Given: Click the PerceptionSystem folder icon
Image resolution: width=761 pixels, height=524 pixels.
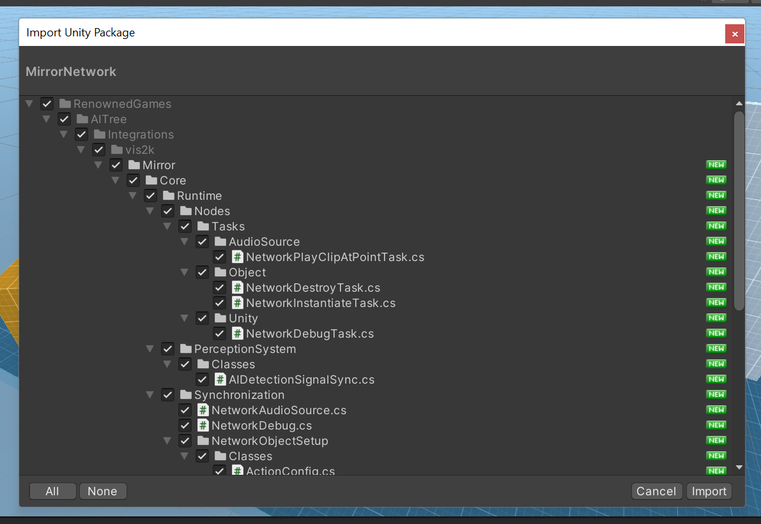Looking at the screenshot, I should 185,349.
